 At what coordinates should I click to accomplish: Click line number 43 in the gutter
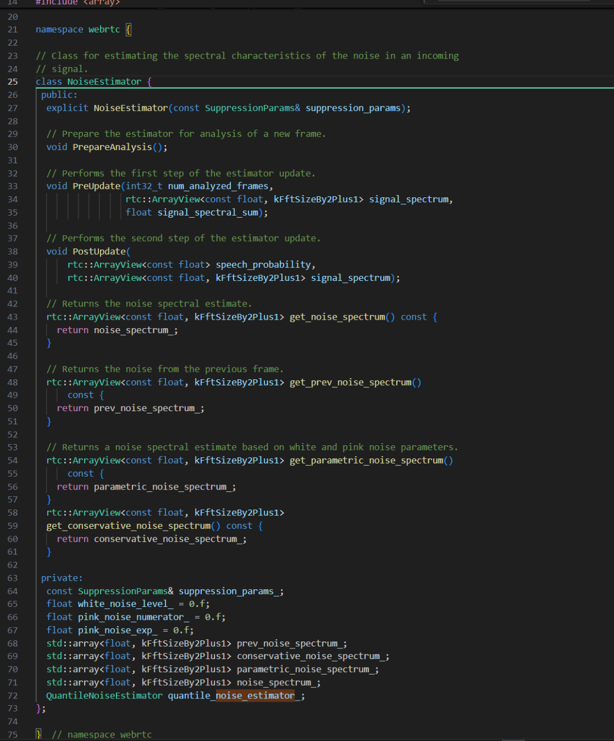tap(13, 317)
